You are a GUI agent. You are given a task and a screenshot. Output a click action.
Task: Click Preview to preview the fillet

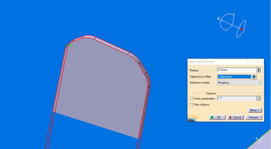(x=253, y=117)
